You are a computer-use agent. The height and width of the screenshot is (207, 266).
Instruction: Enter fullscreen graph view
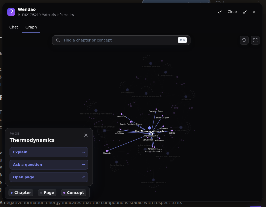(x=255, y=40)
